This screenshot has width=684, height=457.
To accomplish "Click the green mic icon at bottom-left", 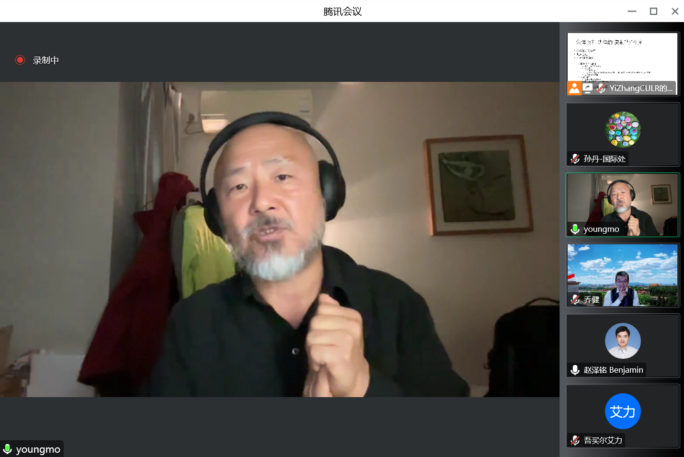I will pos(8,449).
